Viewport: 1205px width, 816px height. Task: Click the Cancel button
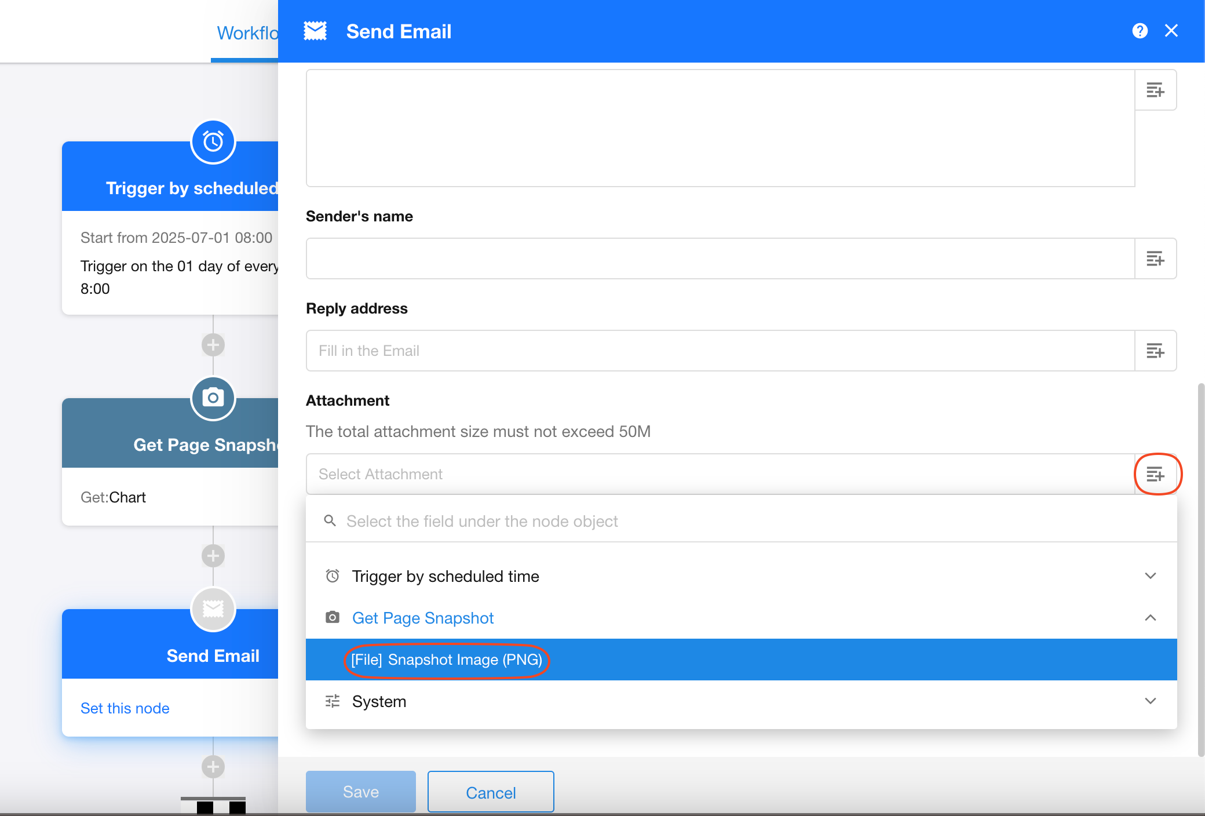[x=491, y=792]
